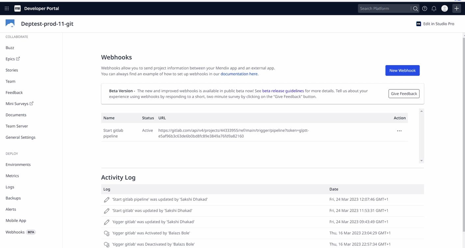Click the search magnifier icon
Image resolution: width=465 pixels, height=248 pixels.
pos(415,8)
